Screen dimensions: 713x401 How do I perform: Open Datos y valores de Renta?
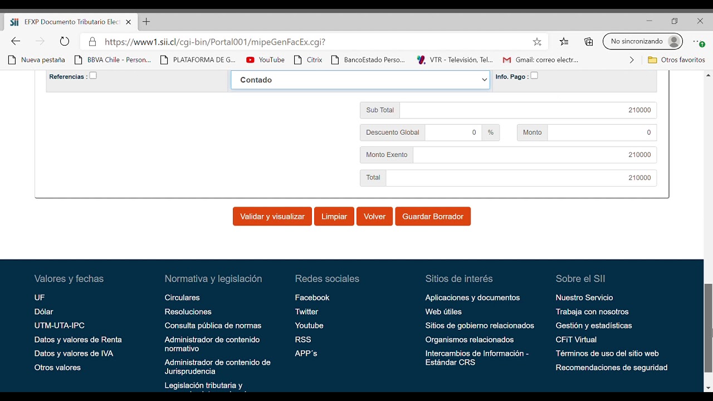coord(78,340)
